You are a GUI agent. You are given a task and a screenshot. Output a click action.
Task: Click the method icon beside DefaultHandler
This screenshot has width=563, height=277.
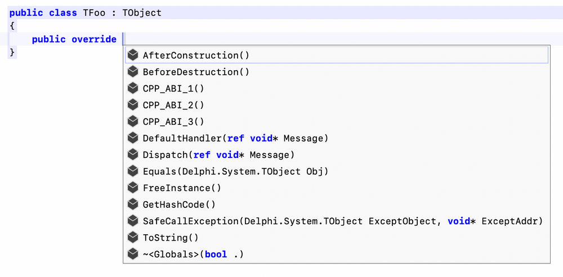(133, 138)
